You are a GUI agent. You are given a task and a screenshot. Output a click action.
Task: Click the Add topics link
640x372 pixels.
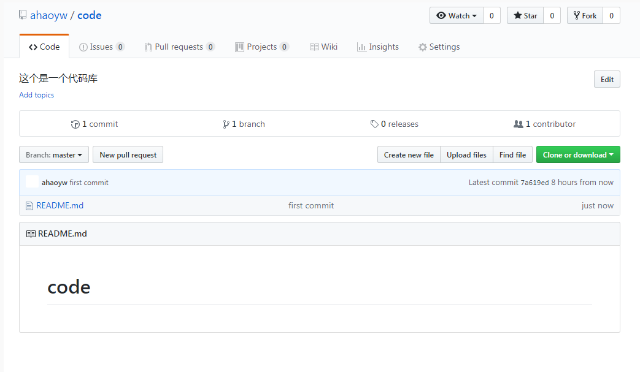point(36,95)
